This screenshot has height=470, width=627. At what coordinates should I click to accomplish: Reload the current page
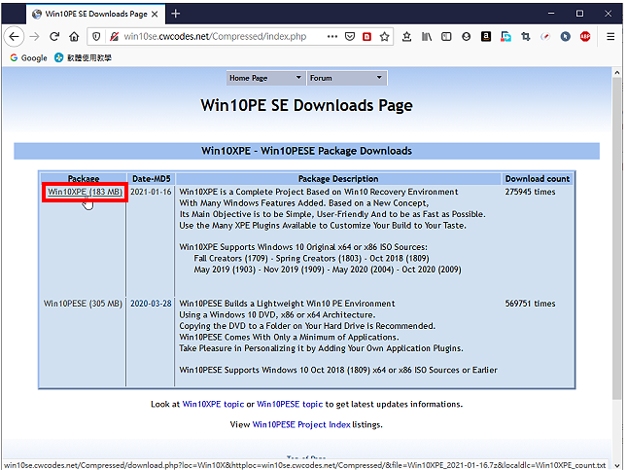(54, 37)
